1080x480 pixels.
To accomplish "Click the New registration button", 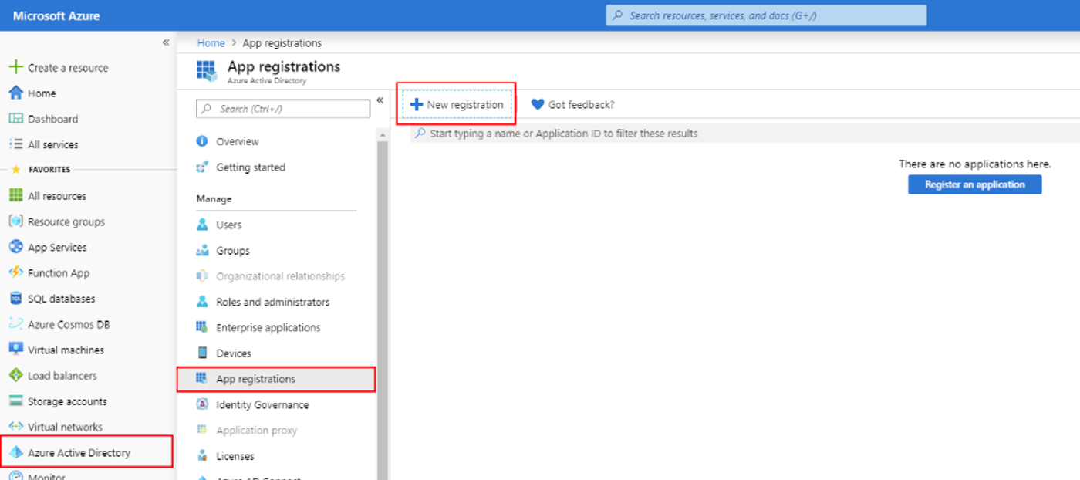I will click(x=457, y=105).
